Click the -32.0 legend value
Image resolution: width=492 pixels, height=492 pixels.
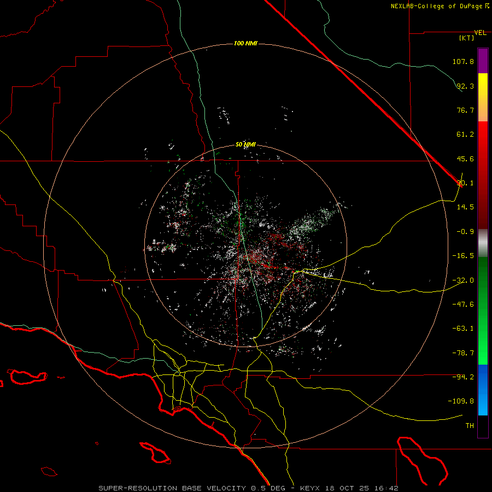pyautogui.click(x=463, y=280)
